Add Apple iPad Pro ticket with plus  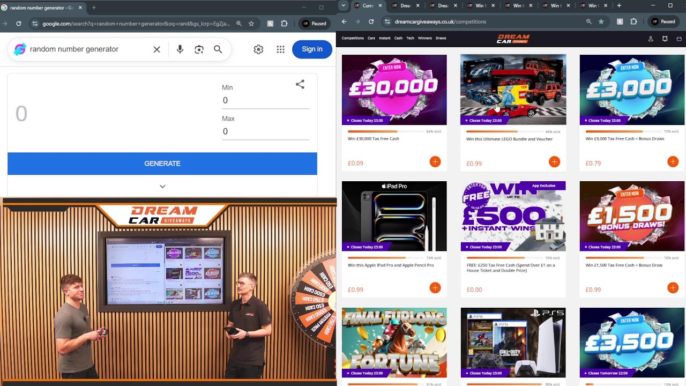[x=435, y=288]
